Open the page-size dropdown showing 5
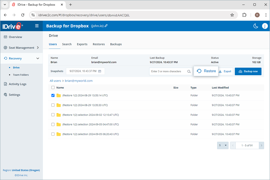 pyautogui.click(x=223, y=145)
